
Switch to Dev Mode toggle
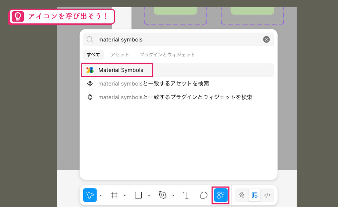click(267, 195)
